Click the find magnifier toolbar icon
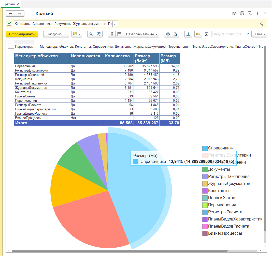The width and height of the screenshot is (272, 256). [x=91, y=34]
